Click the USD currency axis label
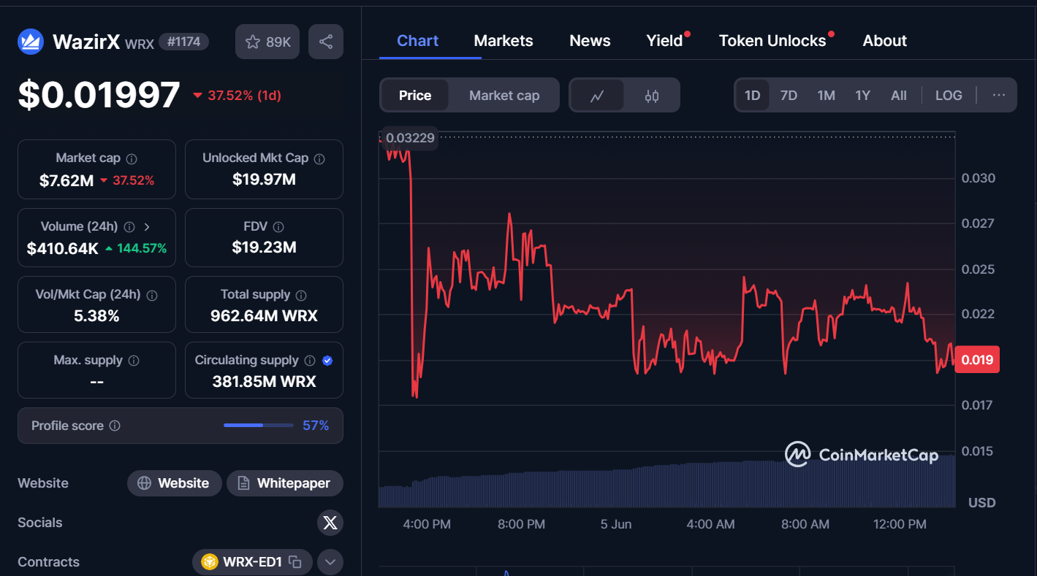 pos(981,503)
